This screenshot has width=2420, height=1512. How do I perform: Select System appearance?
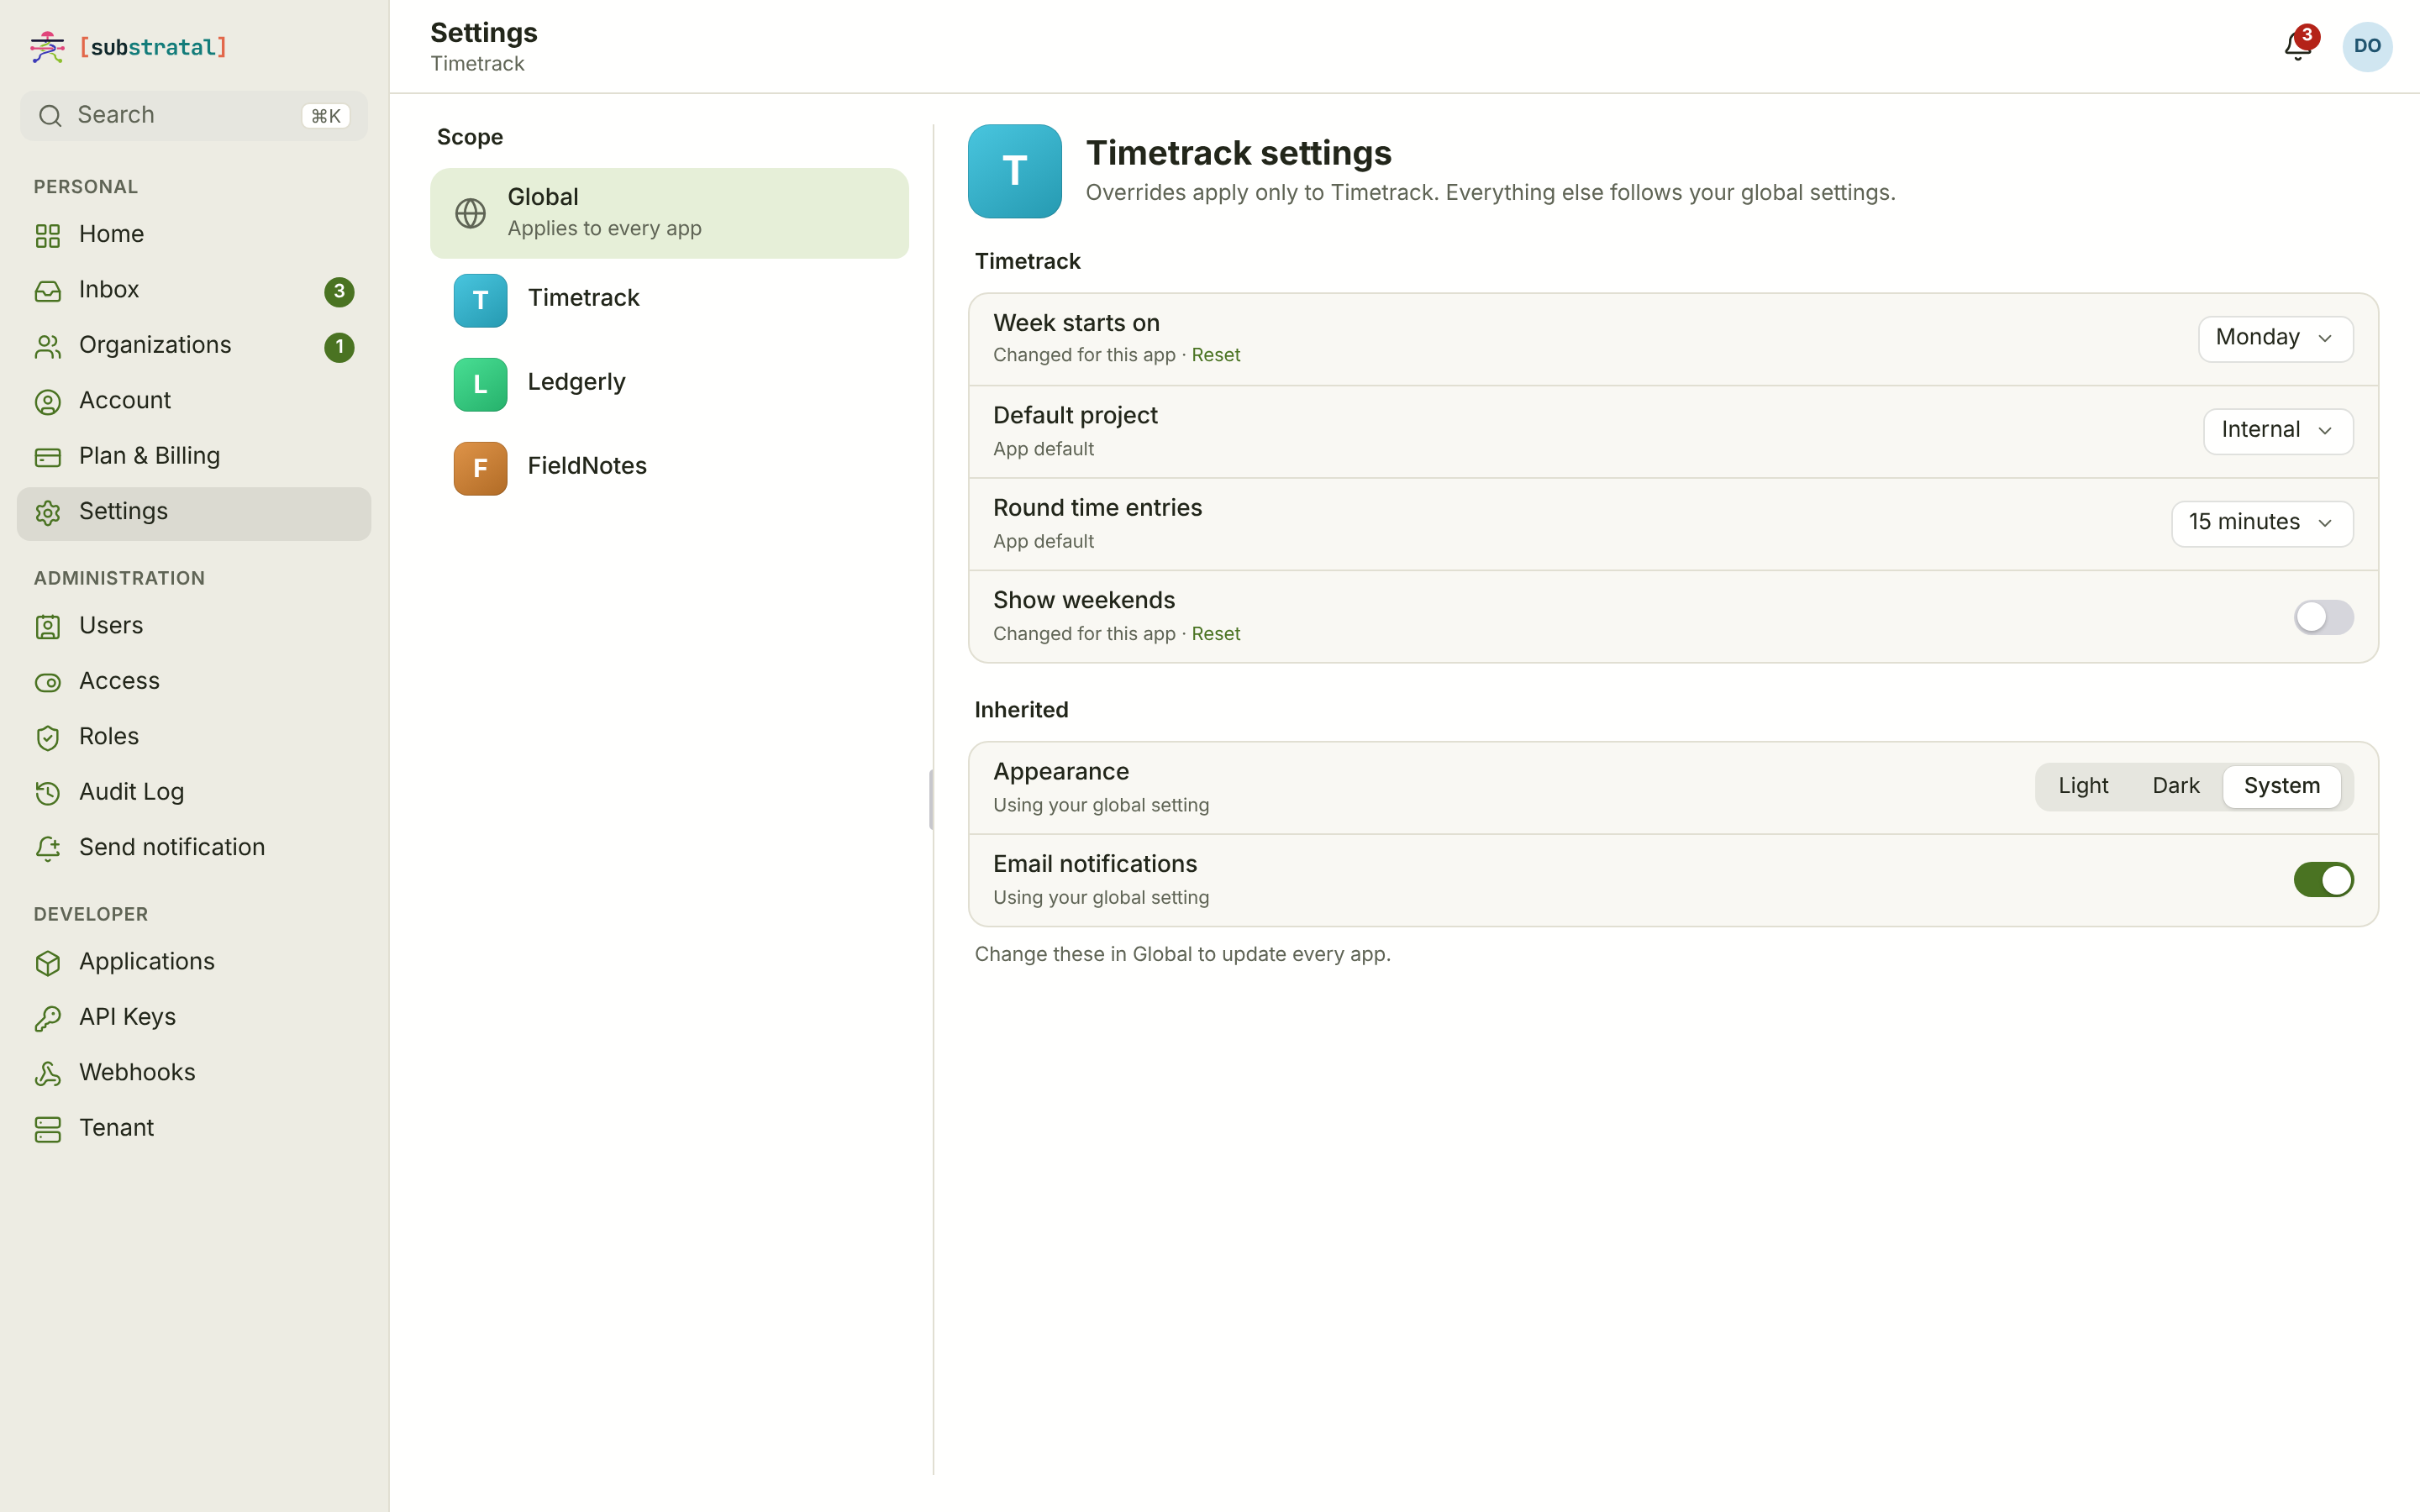2281,786
